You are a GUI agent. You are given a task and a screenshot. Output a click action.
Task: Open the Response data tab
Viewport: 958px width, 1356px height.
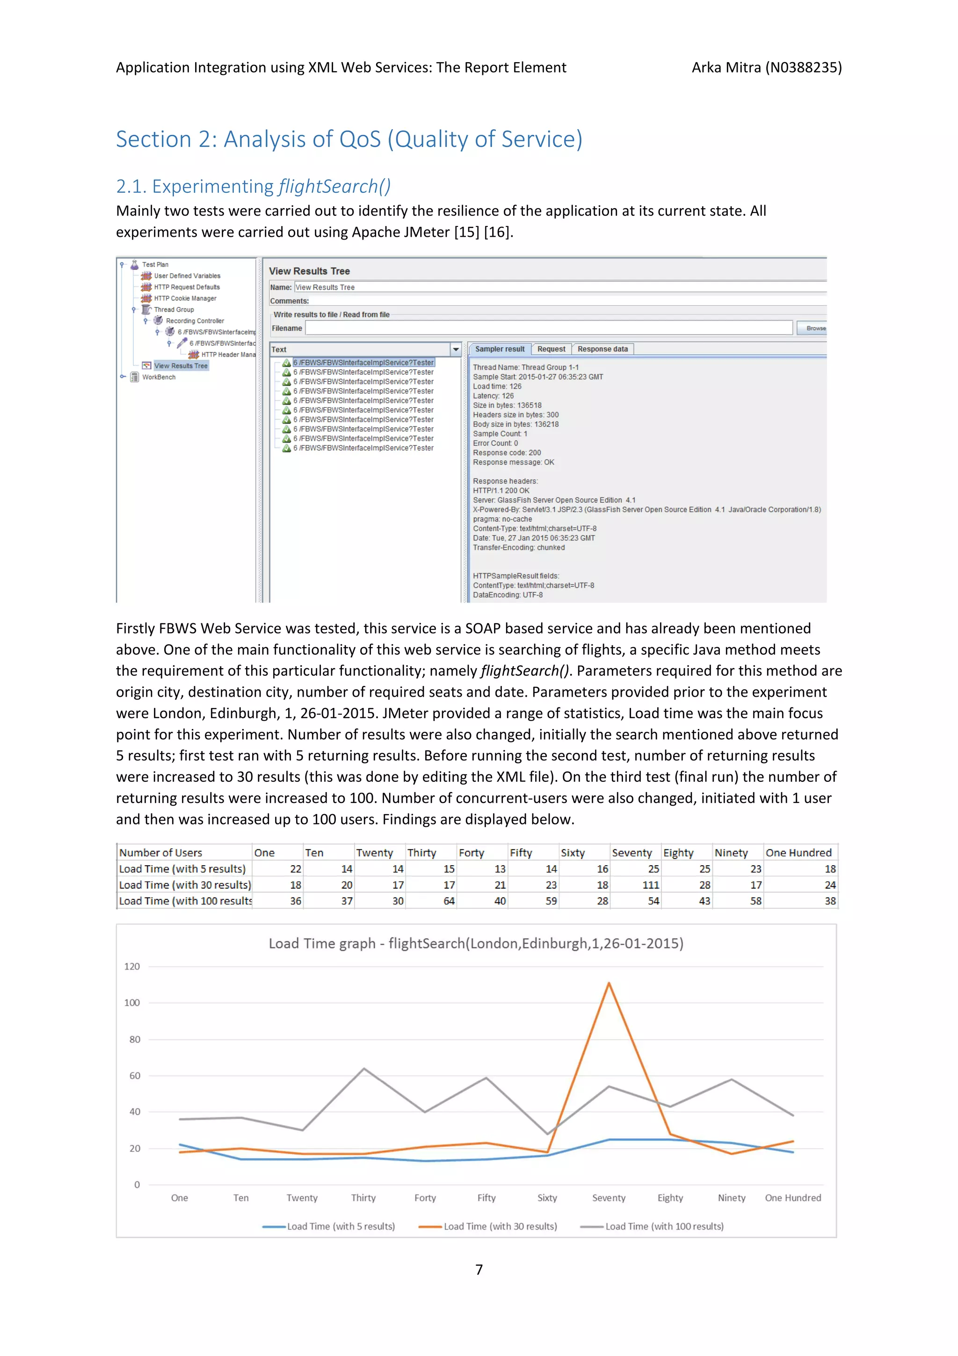pyautogui.click(x=602, y=349)
